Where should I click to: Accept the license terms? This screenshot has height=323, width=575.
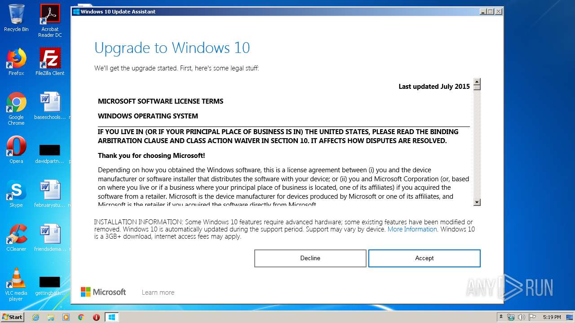tap(425, 258)
